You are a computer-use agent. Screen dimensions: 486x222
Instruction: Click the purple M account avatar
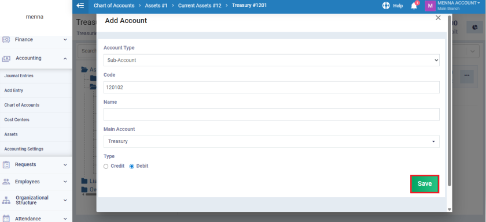pos(430,6)
